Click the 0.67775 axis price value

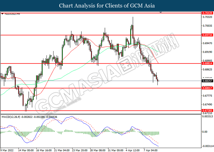pyautogui.click(x=207, y=96)
